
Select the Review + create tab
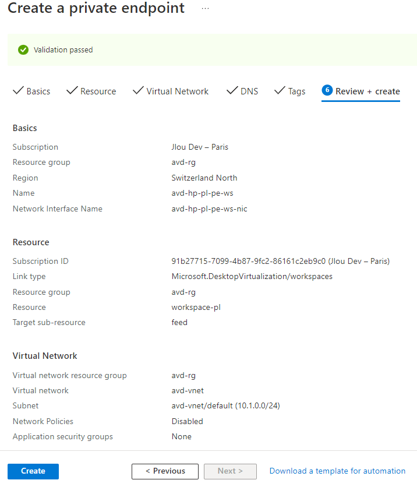click(x=361, y=91)
